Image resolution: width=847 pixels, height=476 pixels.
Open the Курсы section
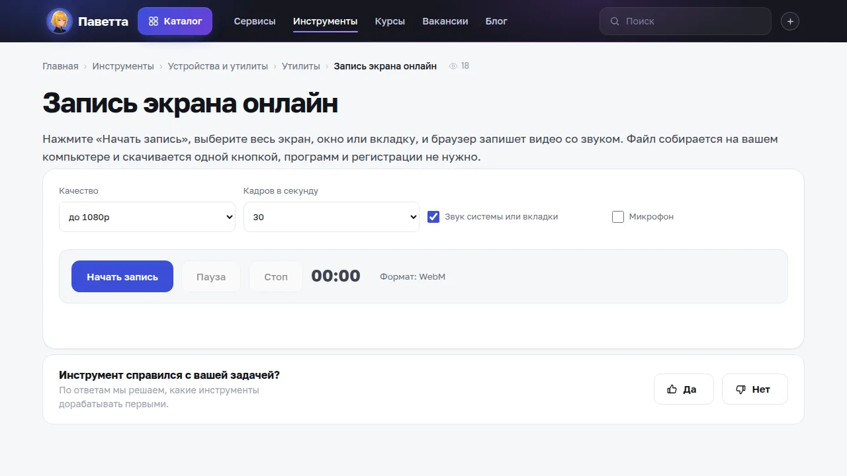390,21
